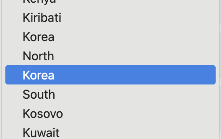Choose Kosovo from the dropdown list
221x139 pixels.
[110, 113]
